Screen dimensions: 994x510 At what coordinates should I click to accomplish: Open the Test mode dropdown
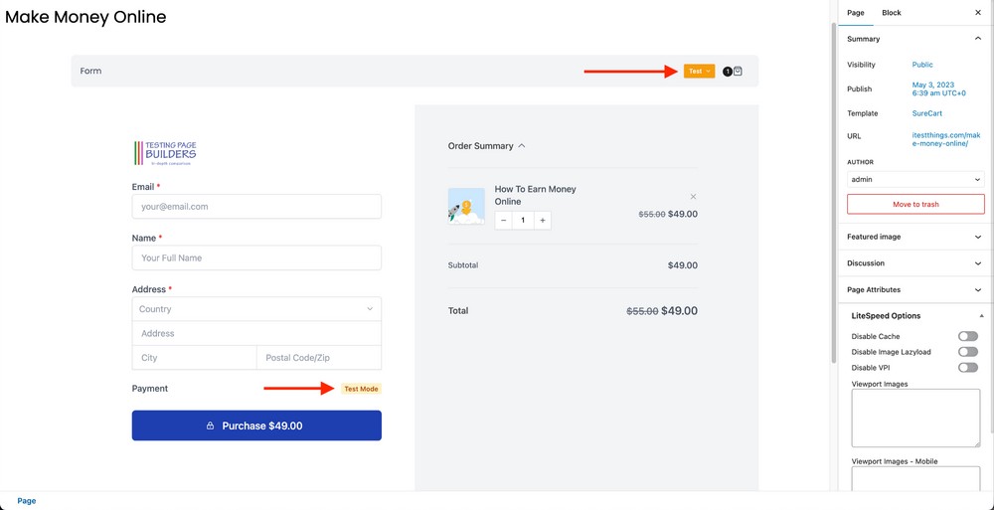click(x=699, y=71)
